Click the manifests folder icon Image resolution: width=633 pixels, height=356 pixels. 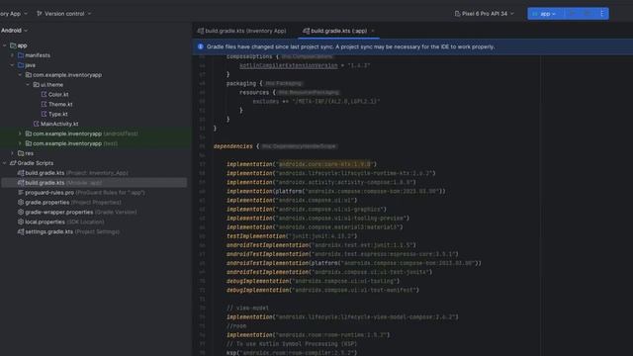pos(21,55)
